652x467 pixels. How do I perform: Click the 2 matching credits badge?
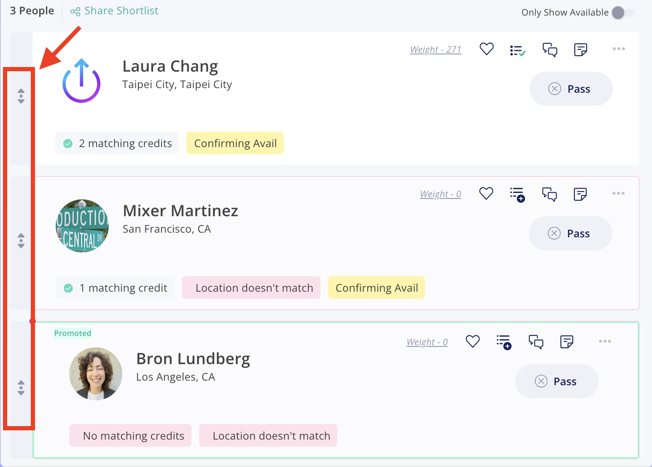click(117, 143)
